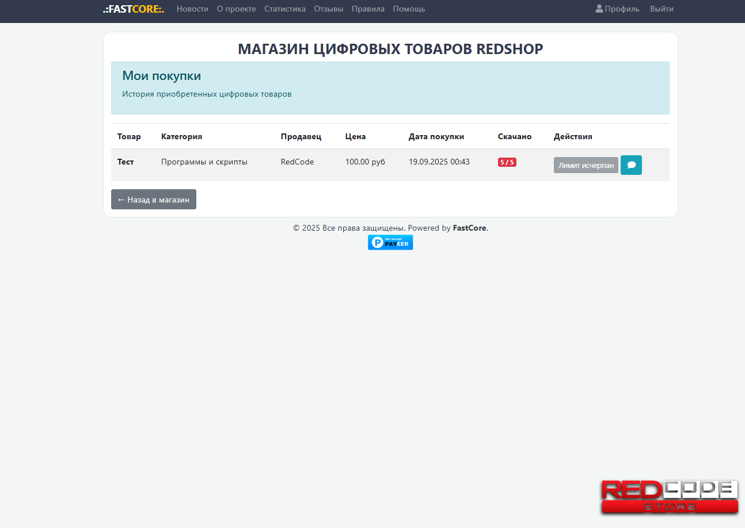This screenshot has height=528, width=745.
Task: Click the RedCode seller name
Action: [297, 162]
